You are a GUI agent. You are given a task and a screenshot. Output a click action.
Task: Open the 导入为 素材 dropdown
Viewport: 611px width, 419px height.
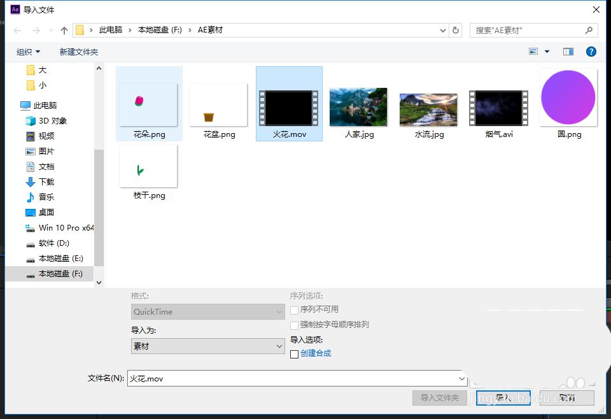207,346
